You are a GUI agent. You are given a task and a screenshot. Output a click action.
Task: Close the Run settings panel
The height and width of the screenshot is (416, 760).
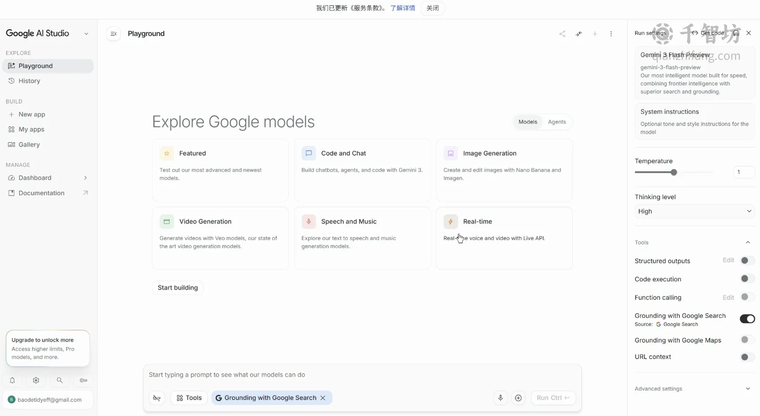[x=749, y=33]
